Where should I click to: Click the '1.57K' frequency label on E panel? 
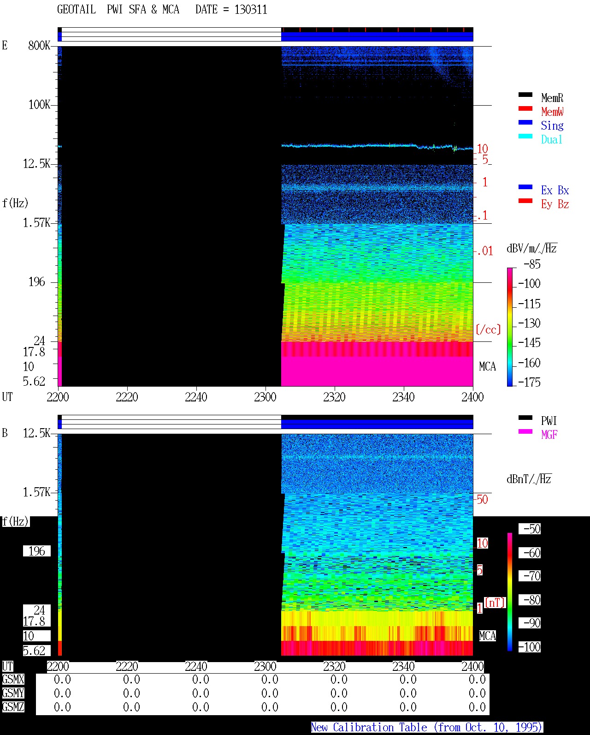tap(36, 222)
